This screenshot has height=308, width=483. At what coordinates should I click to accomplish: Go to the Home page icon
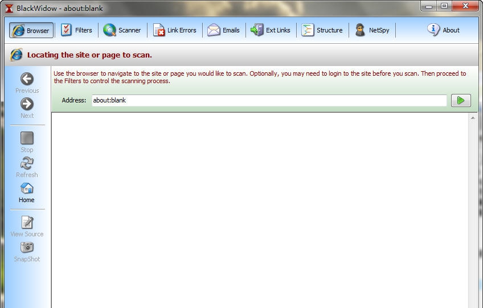(27, 188)
